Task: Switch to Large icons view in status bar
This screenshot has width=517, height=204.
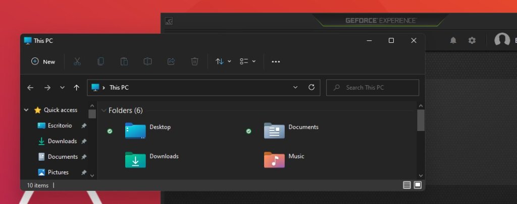Action: [x=418, y=185]
